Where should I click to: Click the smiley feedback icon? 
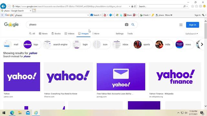(x=204, y=6)
